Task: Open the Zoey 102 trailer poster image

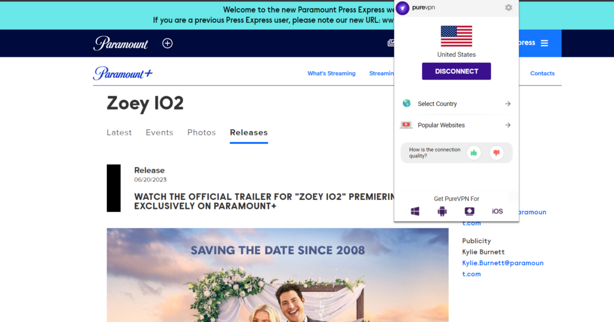Action: (x=277, y=275)
